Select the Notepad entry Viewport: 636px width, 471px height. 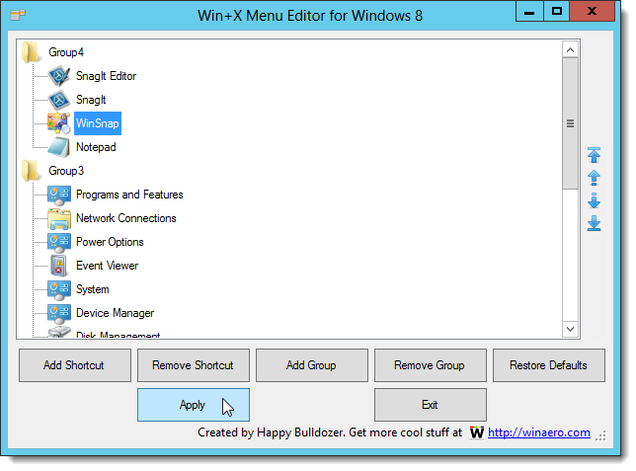pyautogui.click(x=96, y=147)
